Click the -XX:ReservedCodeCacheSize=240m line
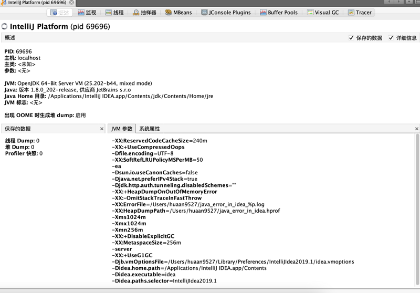This screenshot has width=420, height=293. [160, 141]
